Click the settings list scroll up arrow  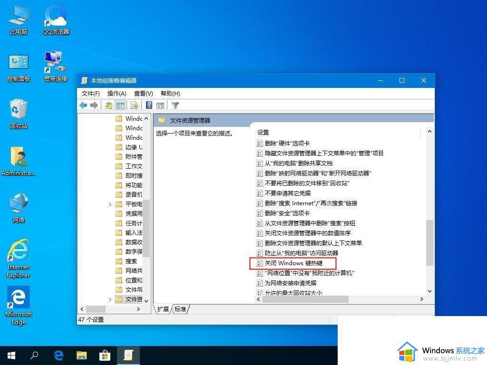tap(429, 131)
